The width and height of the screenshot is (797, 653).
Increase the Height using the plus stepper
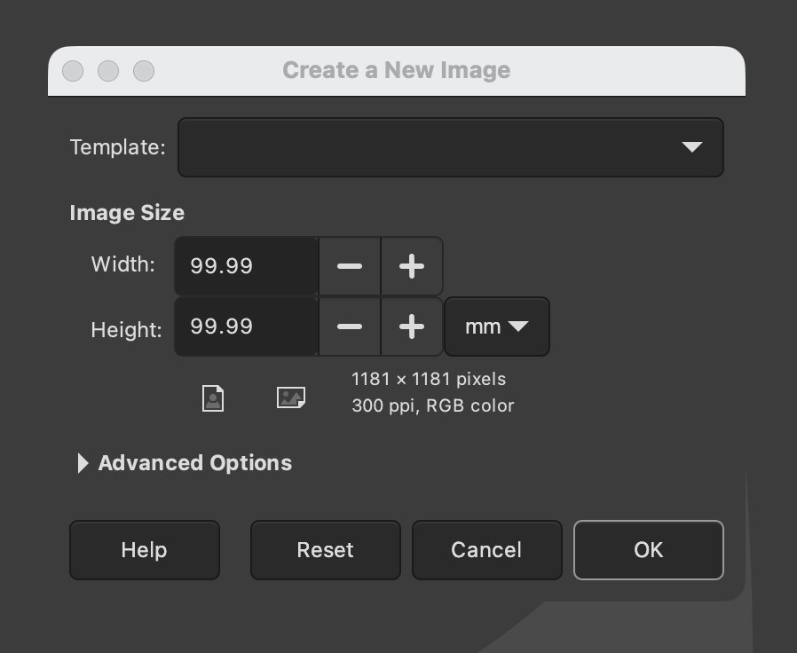[411, 326]
